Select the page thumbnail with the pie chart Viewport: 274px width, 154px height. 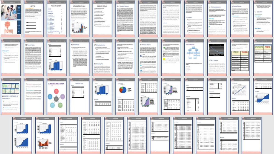click(x=125, y=97)
